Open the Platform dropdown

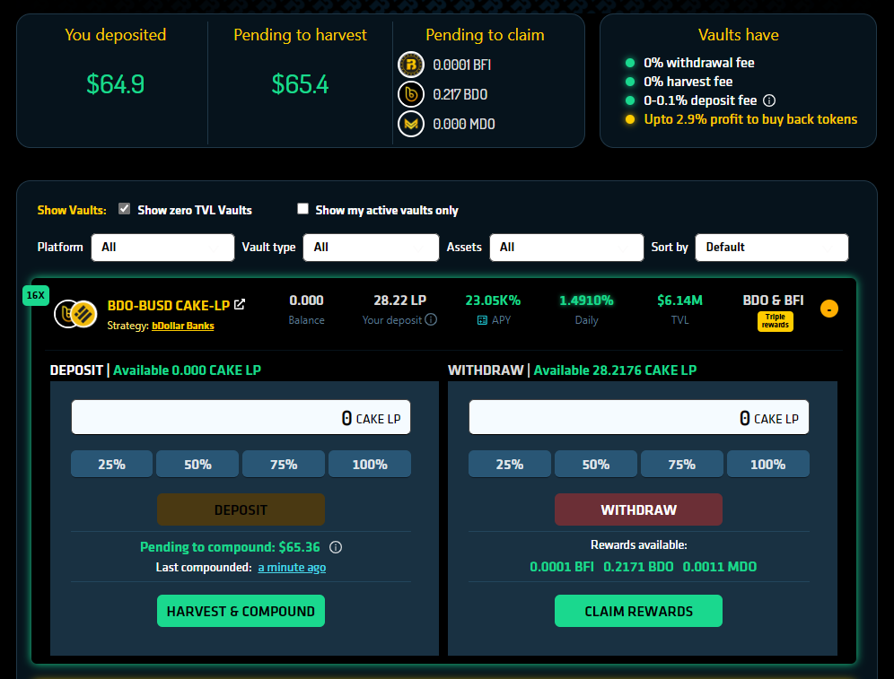(162, 248)
